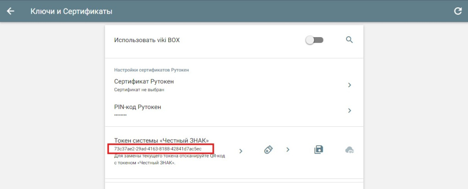
Task: Expand the Сертификат Рутокен chevron
Action: tap(349, 85)
